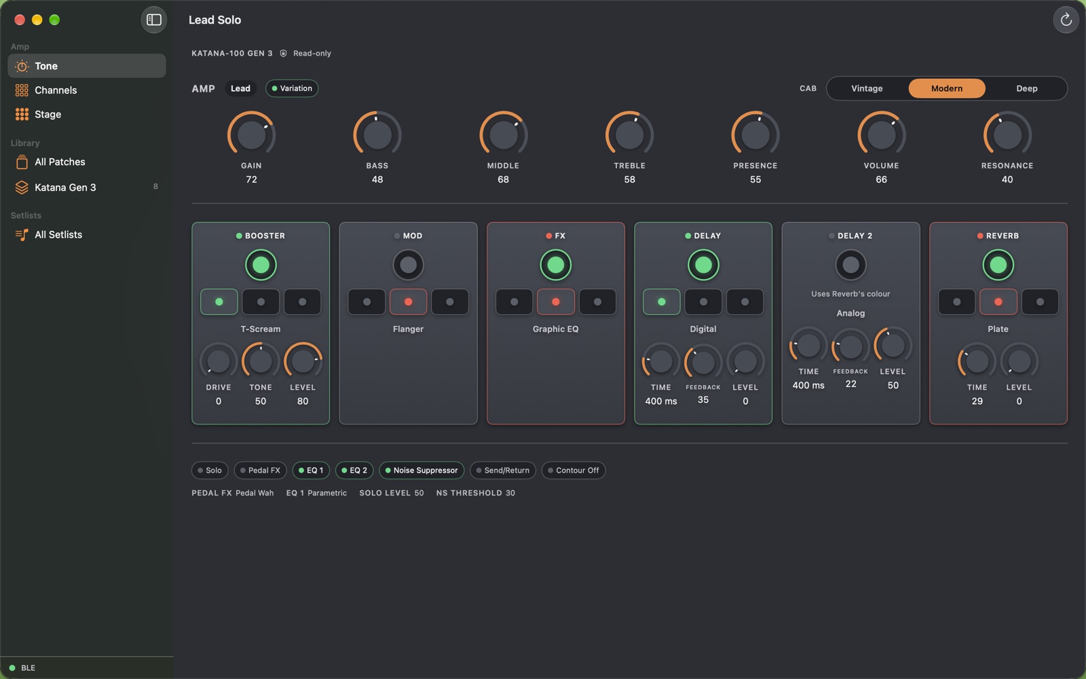Click the BASS knob
1086x679 pixels.
(x=377, y=135)
